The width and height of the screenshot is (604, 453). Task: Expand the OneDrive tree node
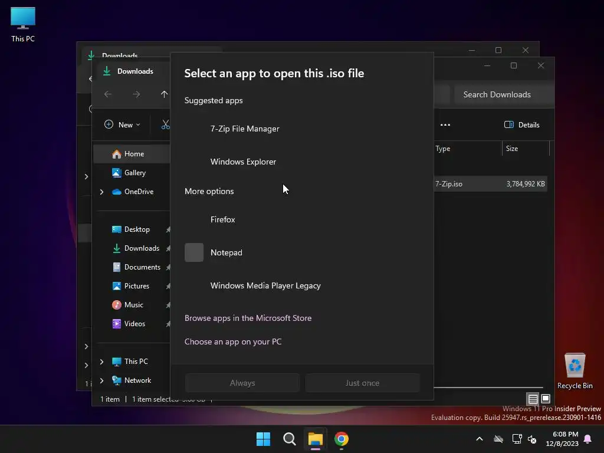[101, 192]
